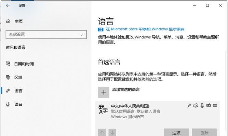Click the magnifier search icon

tap(82, 34)
